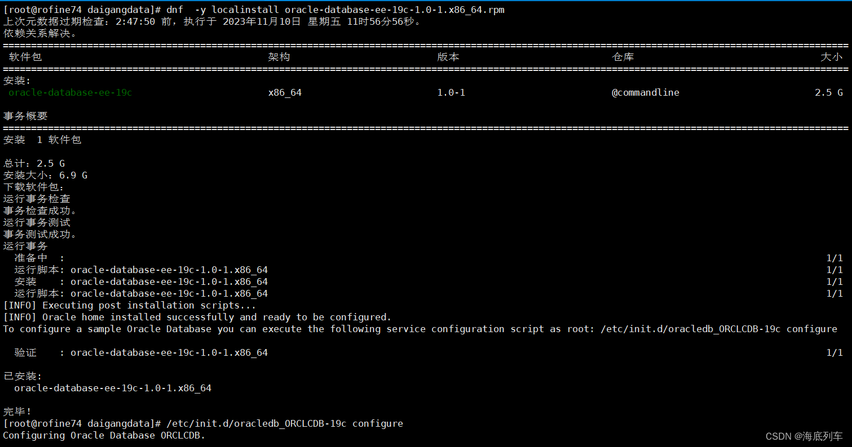The image size is (852, 447).
Task: Click the 1/1 counter on the 验证 line
Action: point(835,352)
